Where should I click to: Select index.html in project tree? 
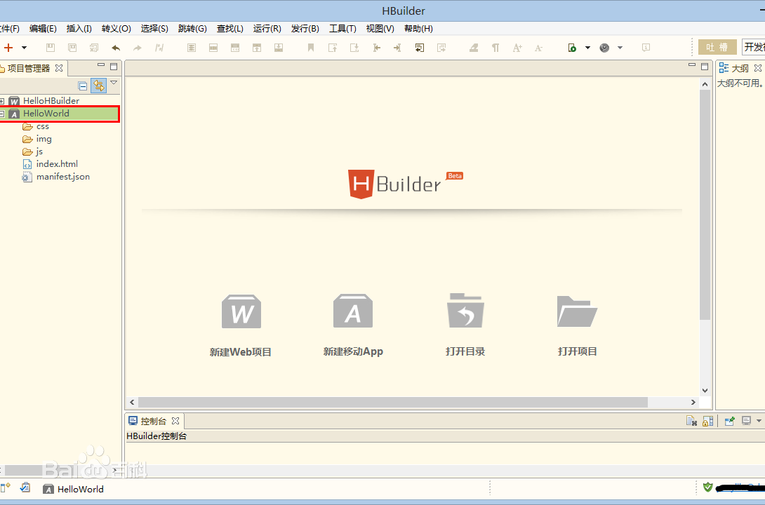tap(57, 164)
